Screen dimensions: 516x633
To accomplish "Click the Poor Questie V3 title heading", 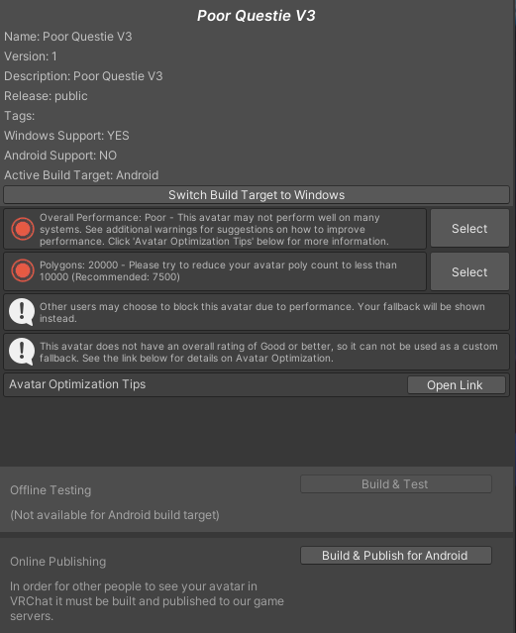I will pyautogui.click(x=256, y=16).
